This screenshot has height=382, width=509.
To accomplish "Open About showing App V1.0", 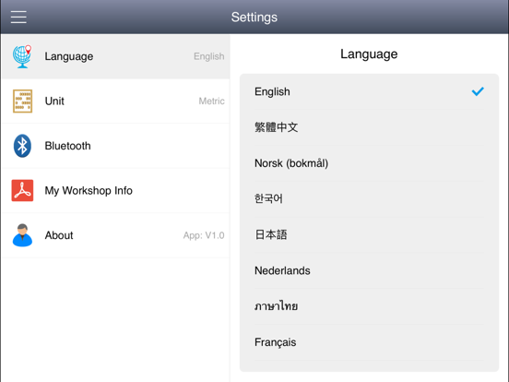I will 115,235.
